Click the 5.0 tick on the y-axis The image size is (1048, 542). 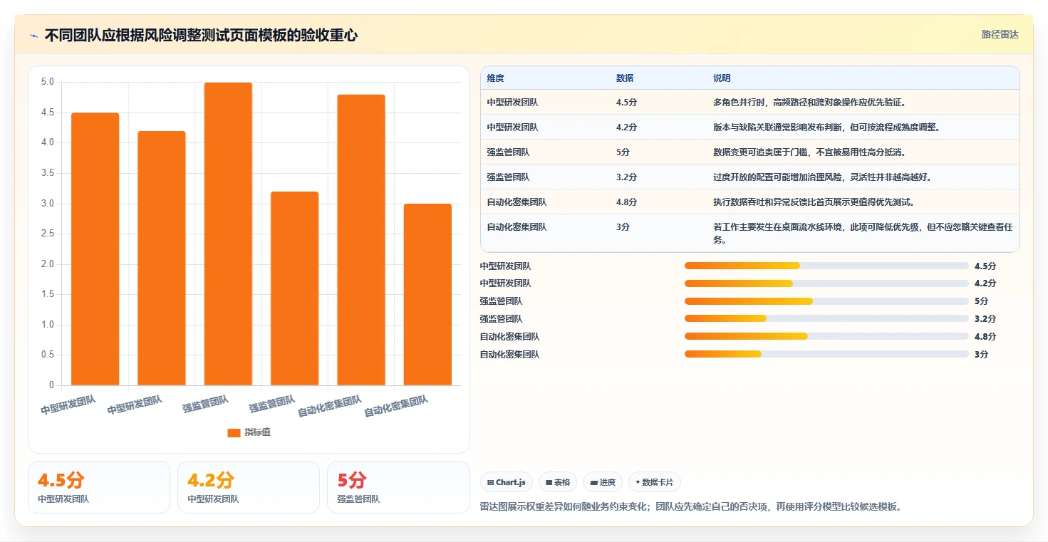coord(48,82)
